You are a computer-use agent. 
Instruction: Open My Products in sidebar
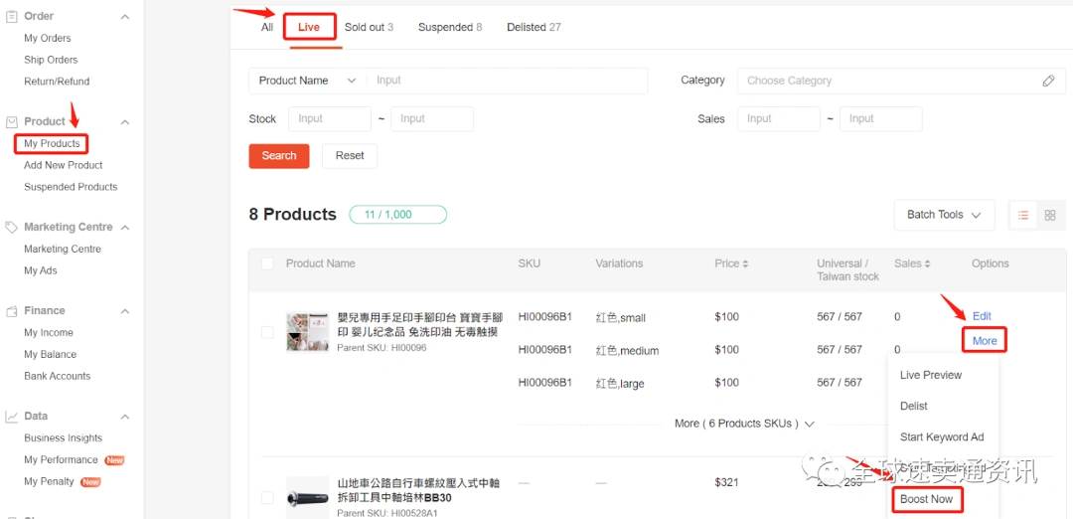52,144
